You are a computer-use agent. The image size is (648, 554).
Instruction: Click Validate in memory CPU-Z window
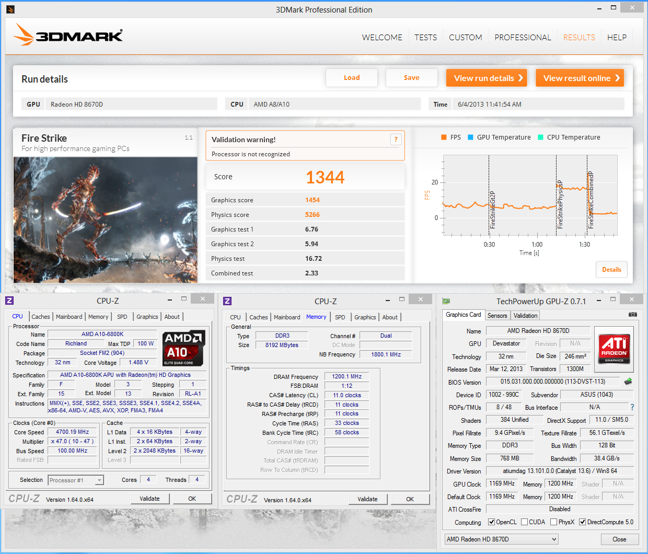coord(367,499)
